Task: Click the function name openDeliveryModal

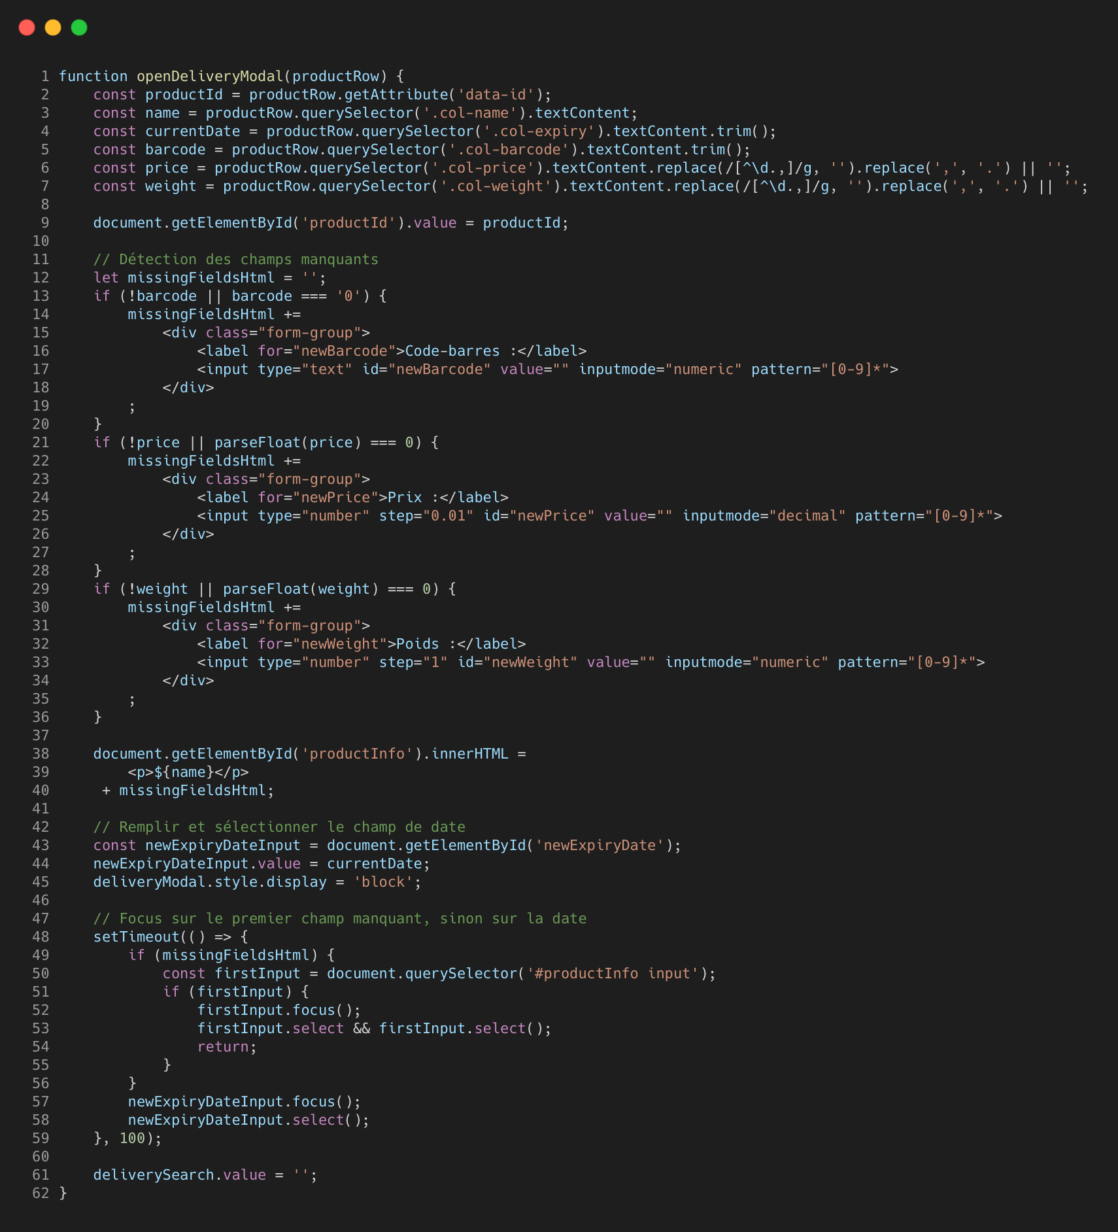Action: (x=204, y=76)
